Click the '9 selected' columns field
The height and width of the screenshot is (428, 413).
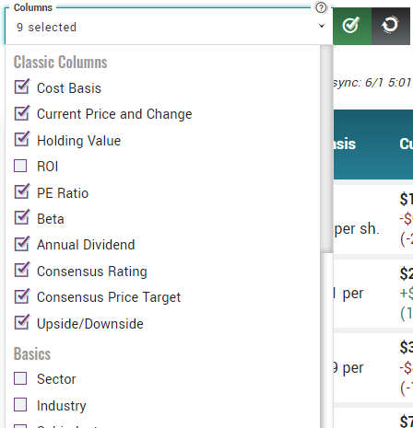[169, 27]
